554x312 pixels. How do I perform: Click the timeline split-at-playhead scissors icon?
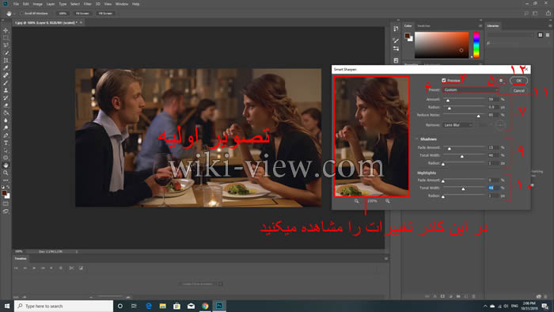click(71, 268)
